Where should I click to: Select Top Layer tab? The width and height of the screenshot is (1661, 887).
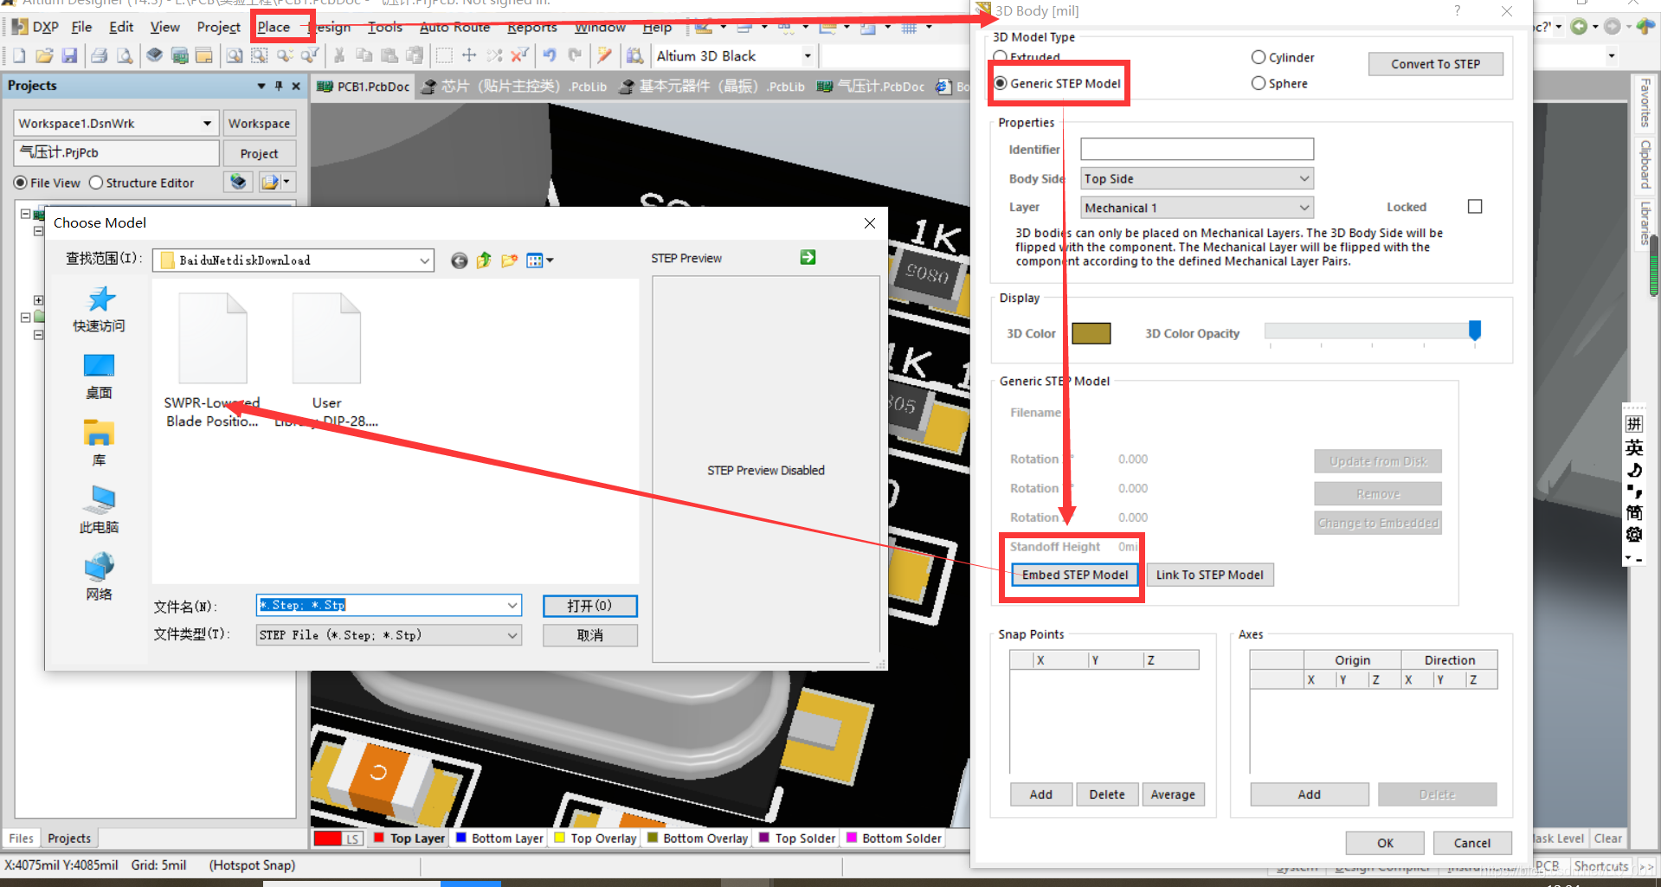click(x=409, y=838)
